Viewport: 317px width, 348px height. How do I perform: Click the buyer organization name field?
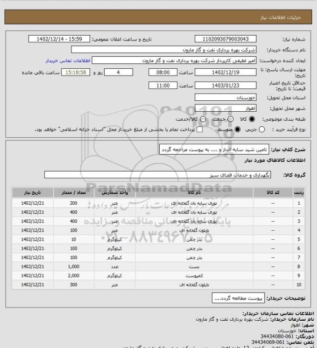click(x=163, y=50)
